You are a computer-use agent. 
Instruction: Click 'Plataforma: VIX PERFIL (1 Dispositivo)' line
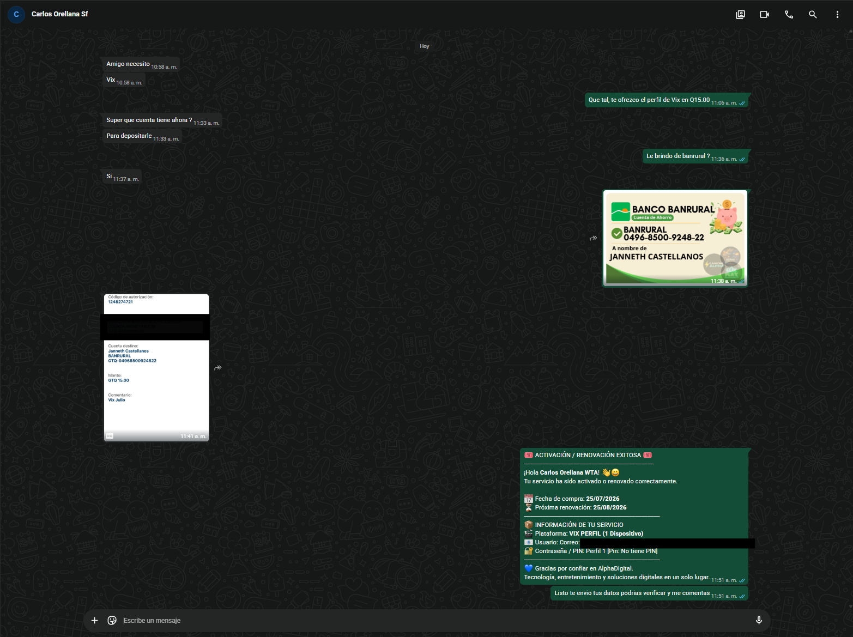point(584,533)
